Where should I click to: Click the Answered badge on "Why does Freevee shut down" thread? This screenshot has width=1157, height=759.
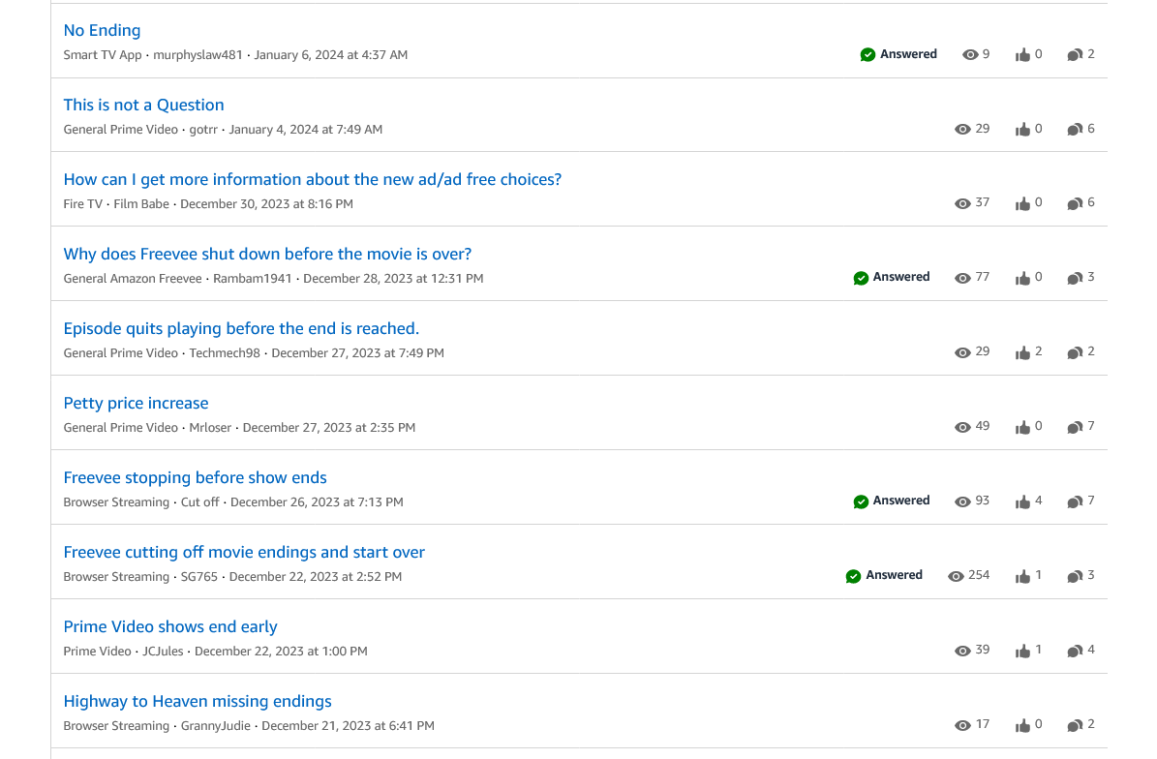coord(891,277)
